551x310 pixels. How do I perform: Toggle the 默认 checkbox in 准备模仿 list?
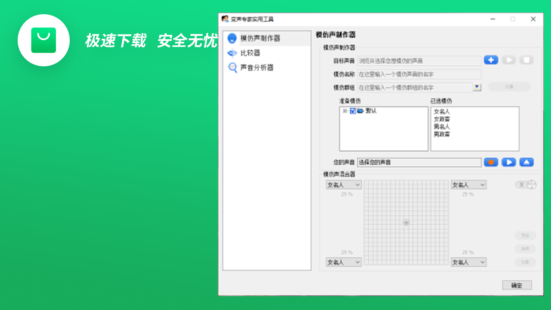click(x=353, y=111)
